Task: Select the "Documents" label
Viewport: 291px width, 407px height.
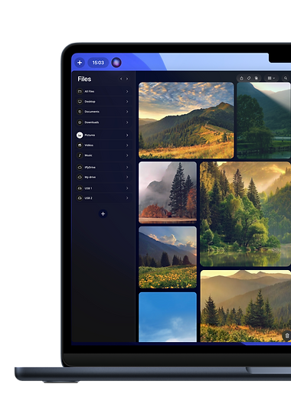Action: [x=92, y=112]
